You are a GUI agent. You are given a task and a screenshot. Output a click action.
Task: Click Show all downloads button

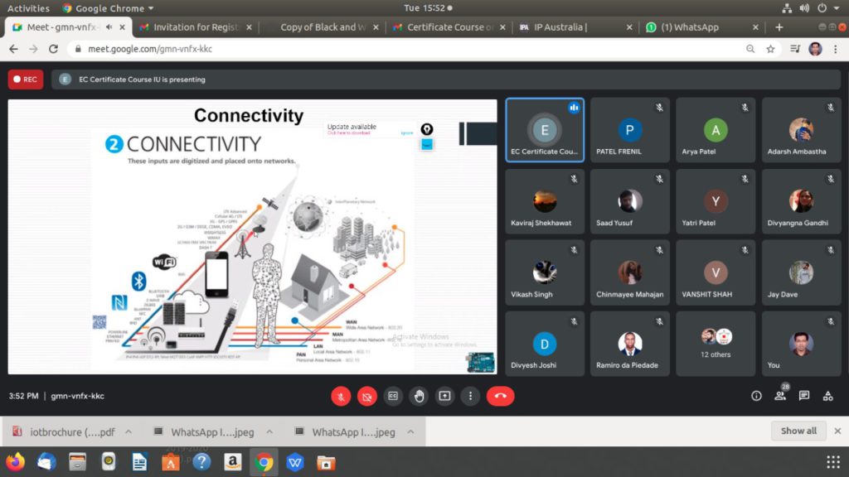point(798,431)
